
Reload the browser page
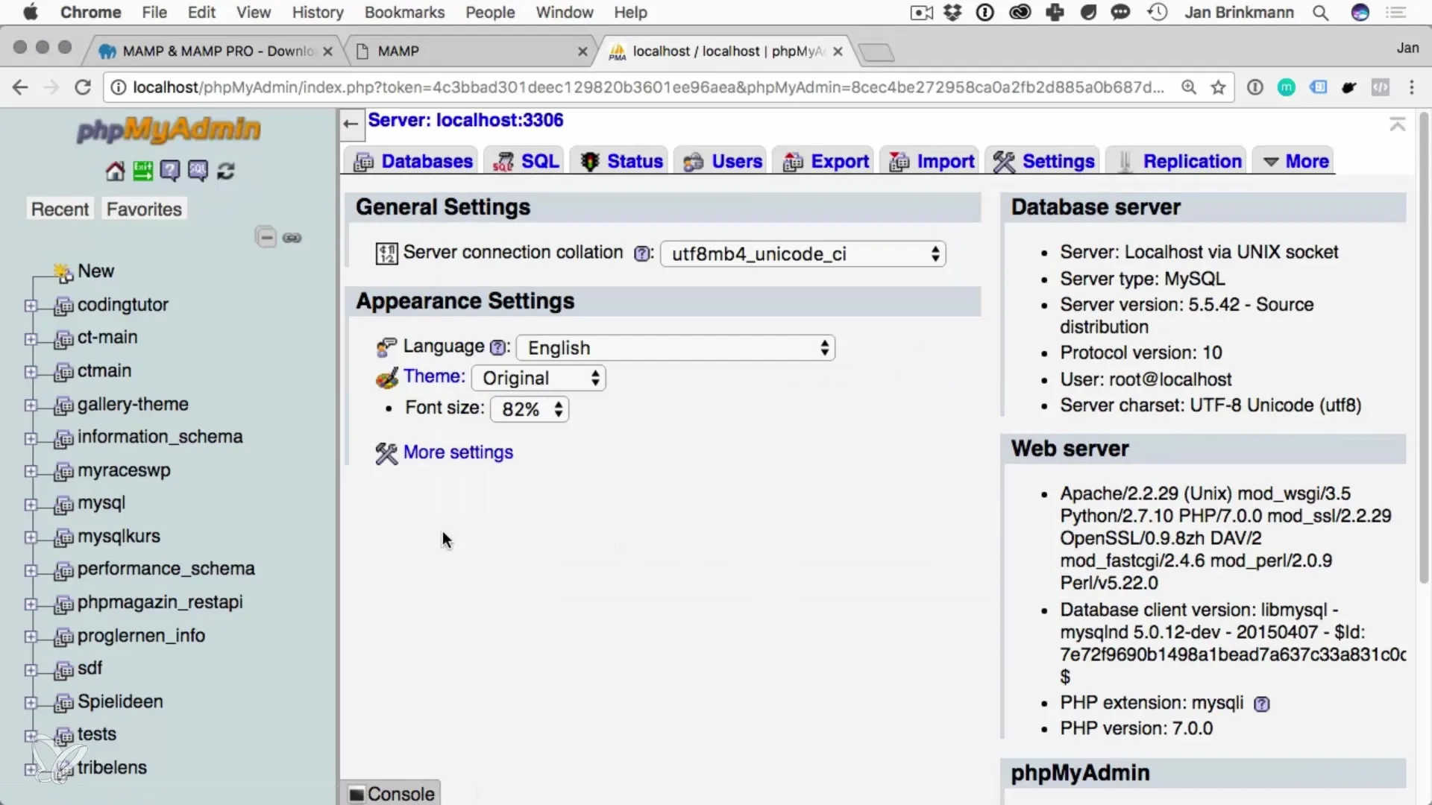(83, 87)
